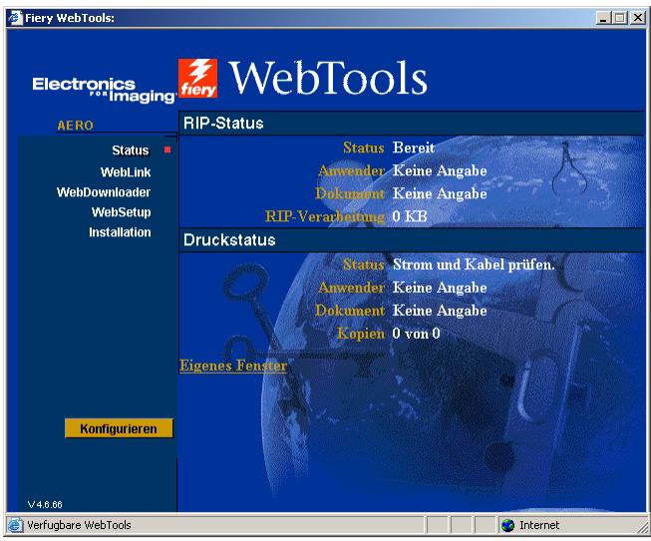
Task: Select Installation in the sidebar menu
Action: click(120, 232)
